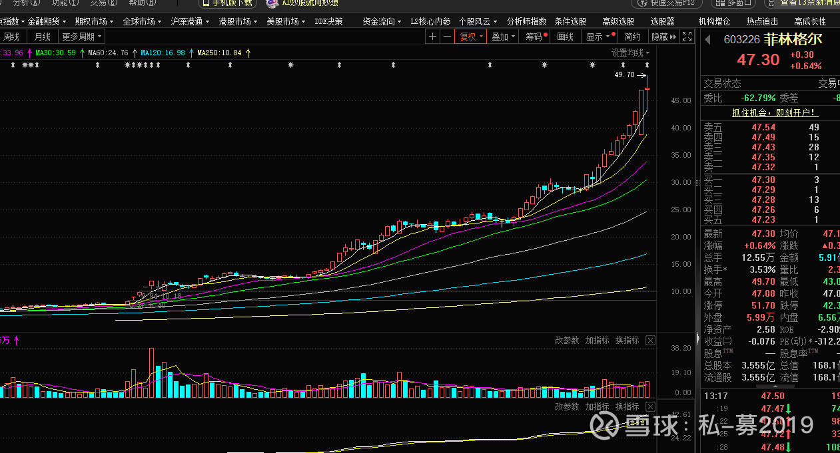Open DDE决策 menu item
The width and height of the screenshot is (840, 453).
pos(329,21)
